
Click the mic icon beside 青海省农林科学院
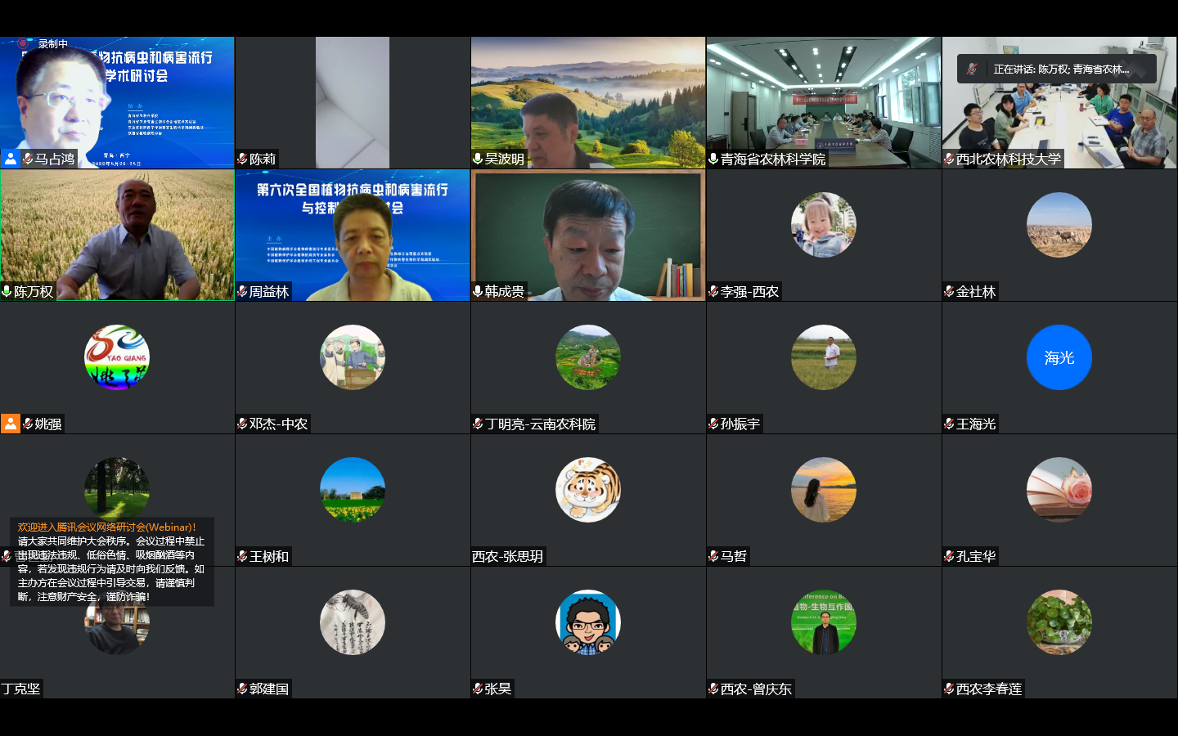[713, 159]
